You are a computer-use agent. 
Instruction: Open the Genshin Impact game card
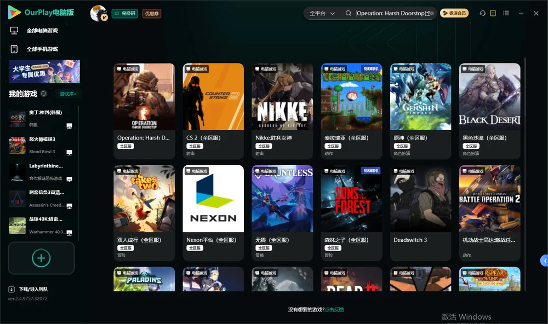(x=420, y=111)
